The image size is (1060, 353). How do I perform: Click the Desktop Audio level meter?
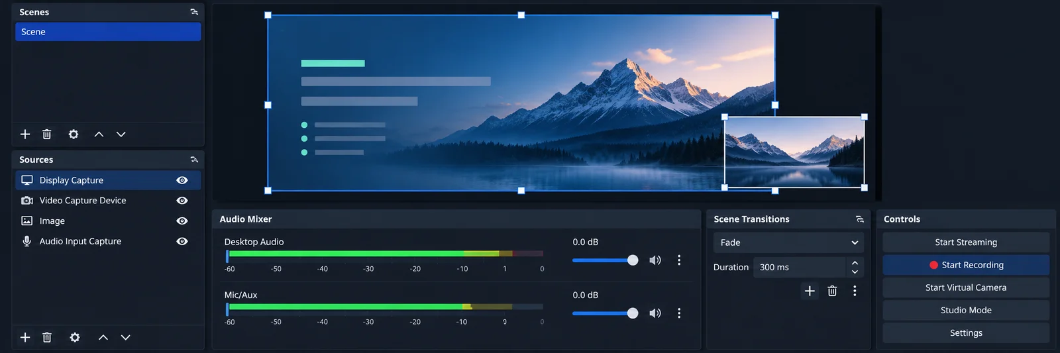[x=385, y=254]
